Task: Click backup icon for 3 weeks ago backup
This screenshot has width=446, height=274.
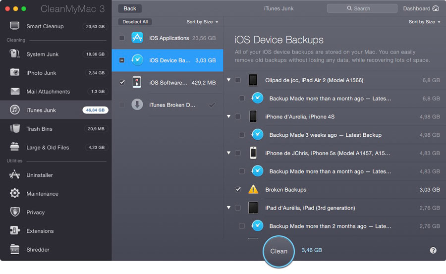Action: (x=257, y=135)
